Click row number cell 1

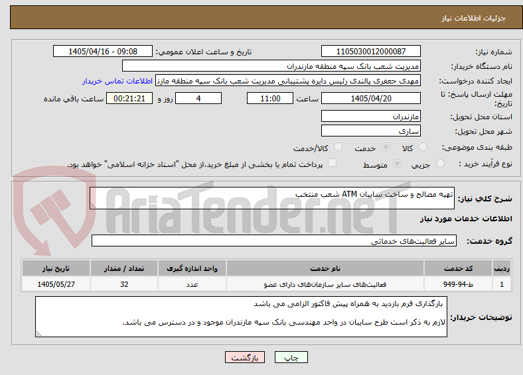[x=502, y=284]
